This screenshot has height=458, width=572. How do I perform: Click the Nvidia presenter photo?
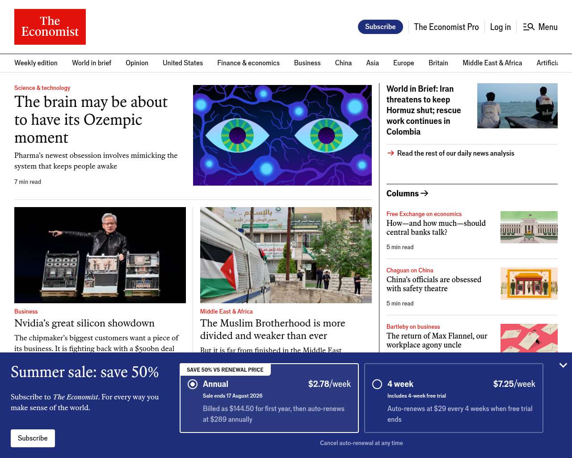[100, 255]
